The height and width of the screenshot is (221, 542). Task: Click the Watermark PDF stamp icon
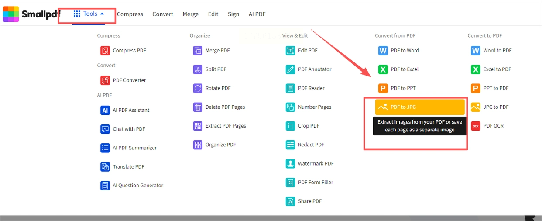click(290, 163)
